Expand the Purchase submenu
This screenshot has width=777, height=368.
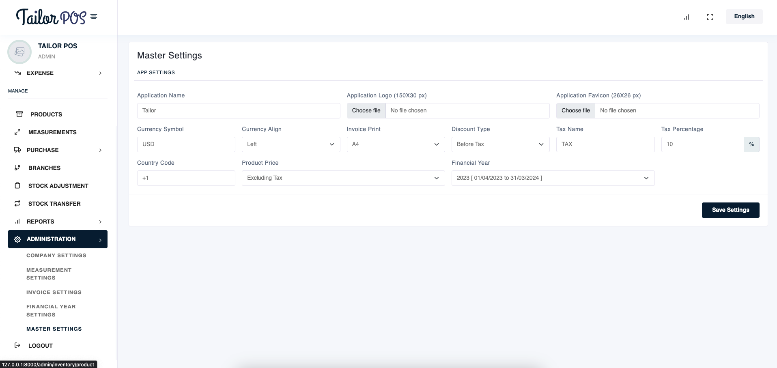coord(100,150)
